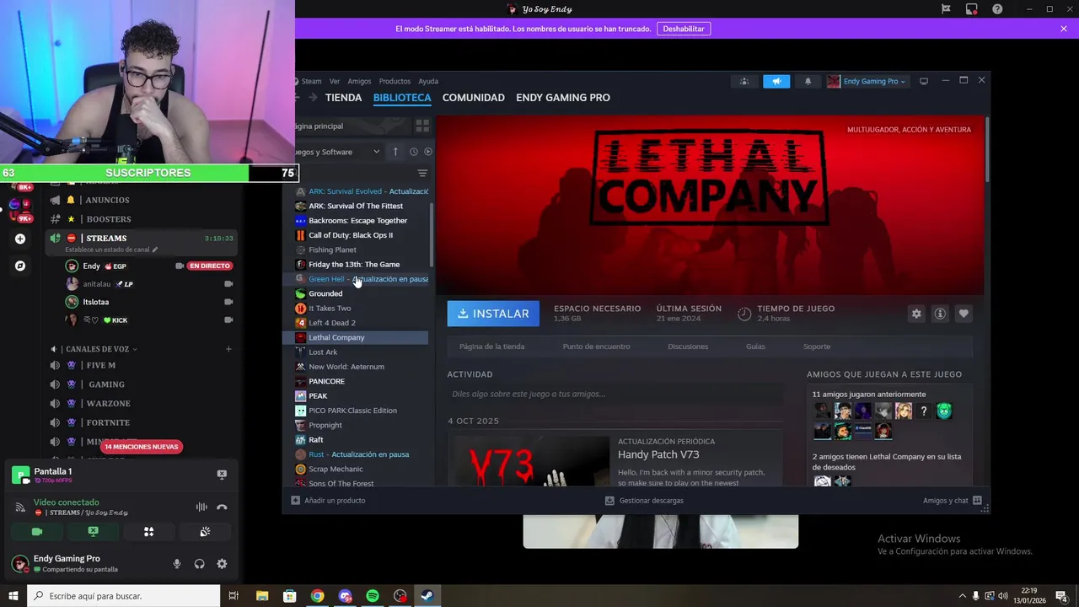Image resolution: width=1079 pixels, height=607 pixels.
Task: Open Soporte link
Action: point(817,346)
